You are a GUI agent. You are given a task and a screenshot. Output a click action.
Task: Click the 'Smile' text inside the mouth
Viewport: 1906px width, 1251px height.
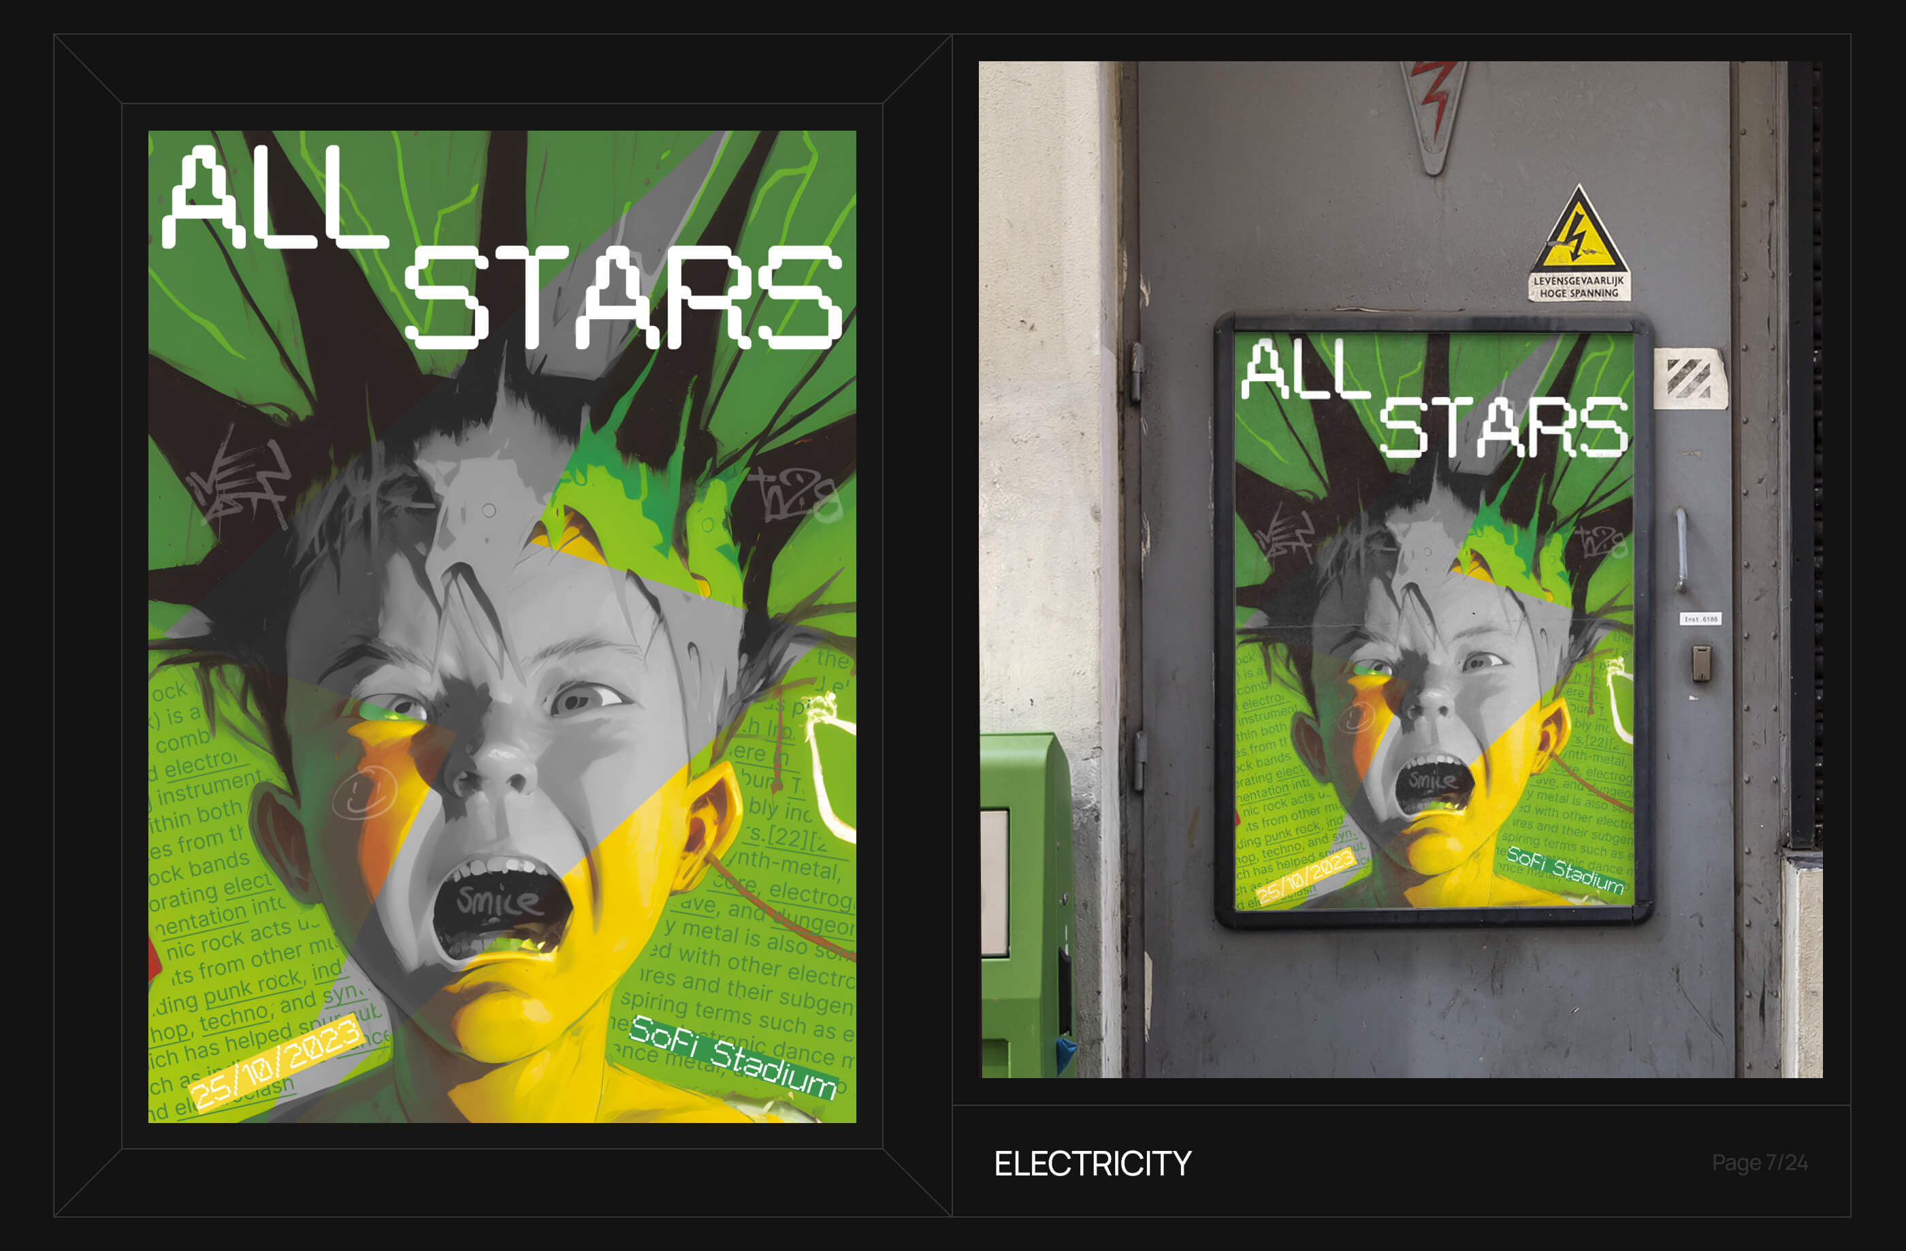(498, 900)
